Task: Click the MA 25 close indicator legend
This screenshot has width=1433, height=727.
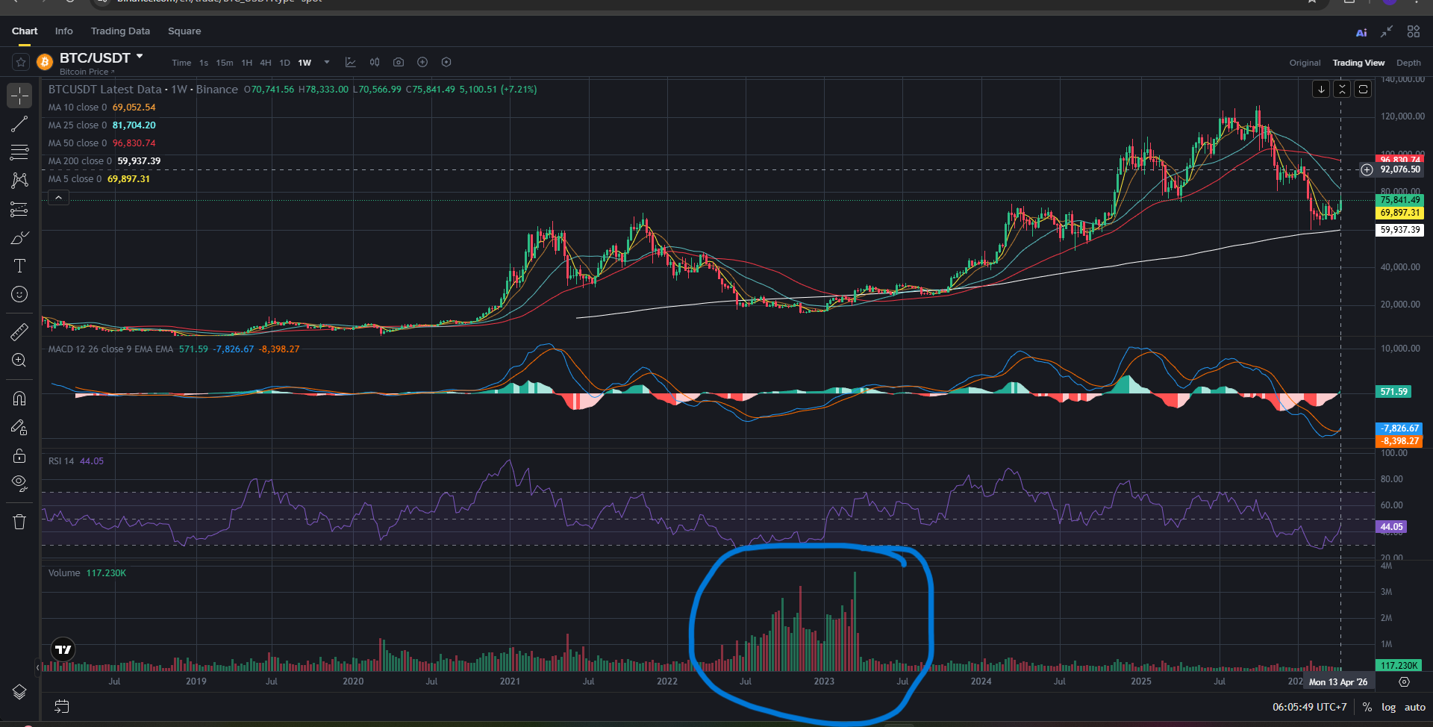Action: [102, 125]
